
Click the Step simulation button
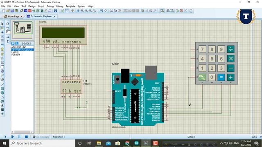tap(12, 137)
